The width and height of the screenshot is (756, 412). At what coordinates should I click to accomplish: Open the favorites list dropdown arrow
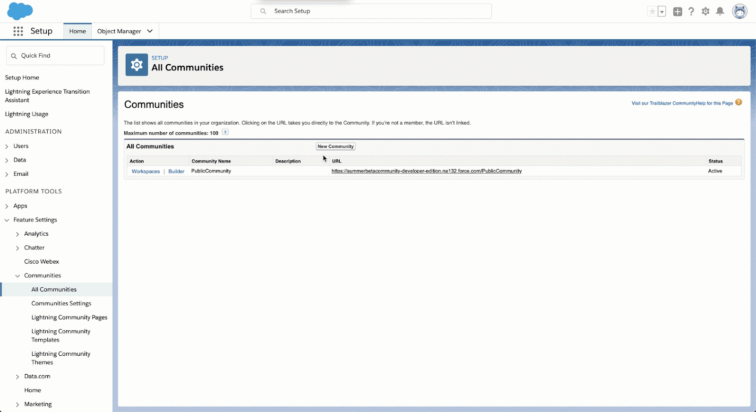(x=662, y=12)
